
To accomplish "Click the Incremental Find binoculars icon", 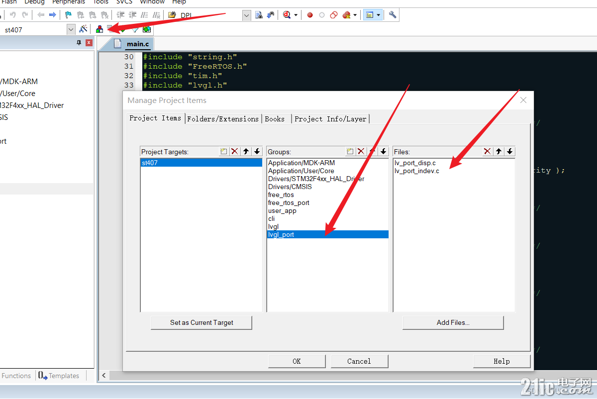I will (271, 15).
